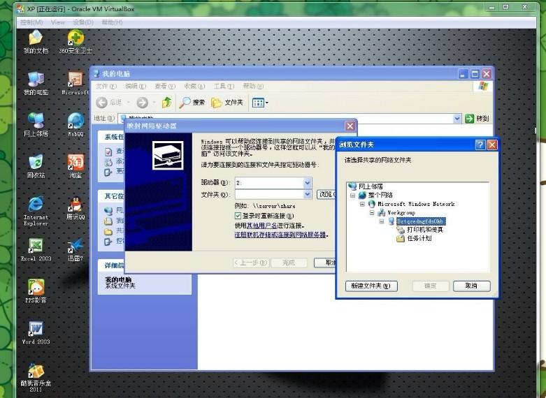Click 取消 in 浏览文件夹 dialog
546x398 pixels.
[x=471, y=286]
